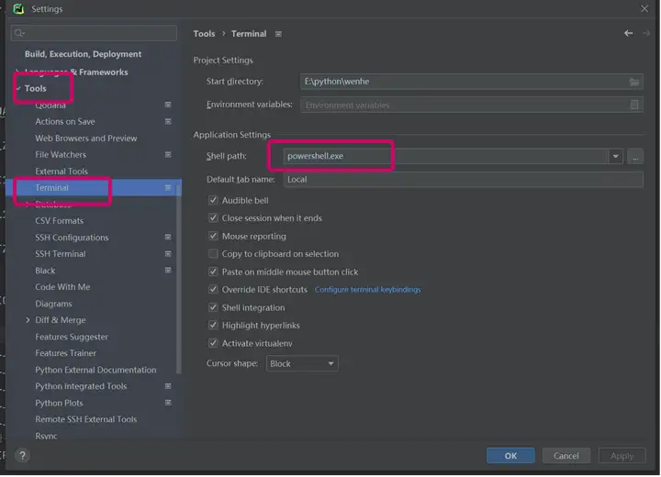Click the project-level icon beside Terminal breadcrumb
The height and width of the screenshot is (477, 661).
coord(278,34)
